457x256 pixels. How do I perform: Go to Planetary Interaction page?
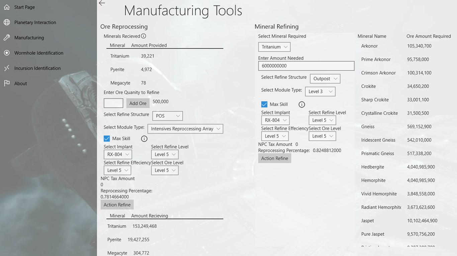point(35,22)
